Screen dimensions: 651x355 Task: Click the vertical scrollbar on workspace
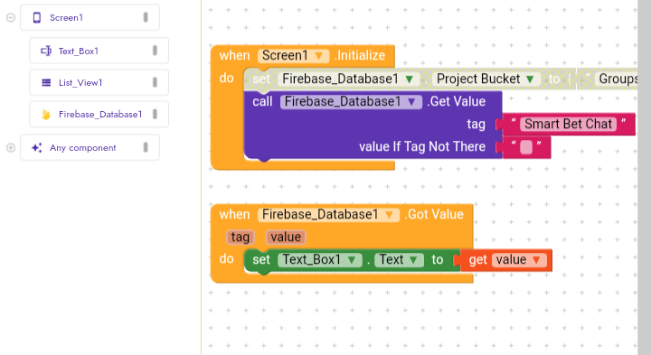644,177
